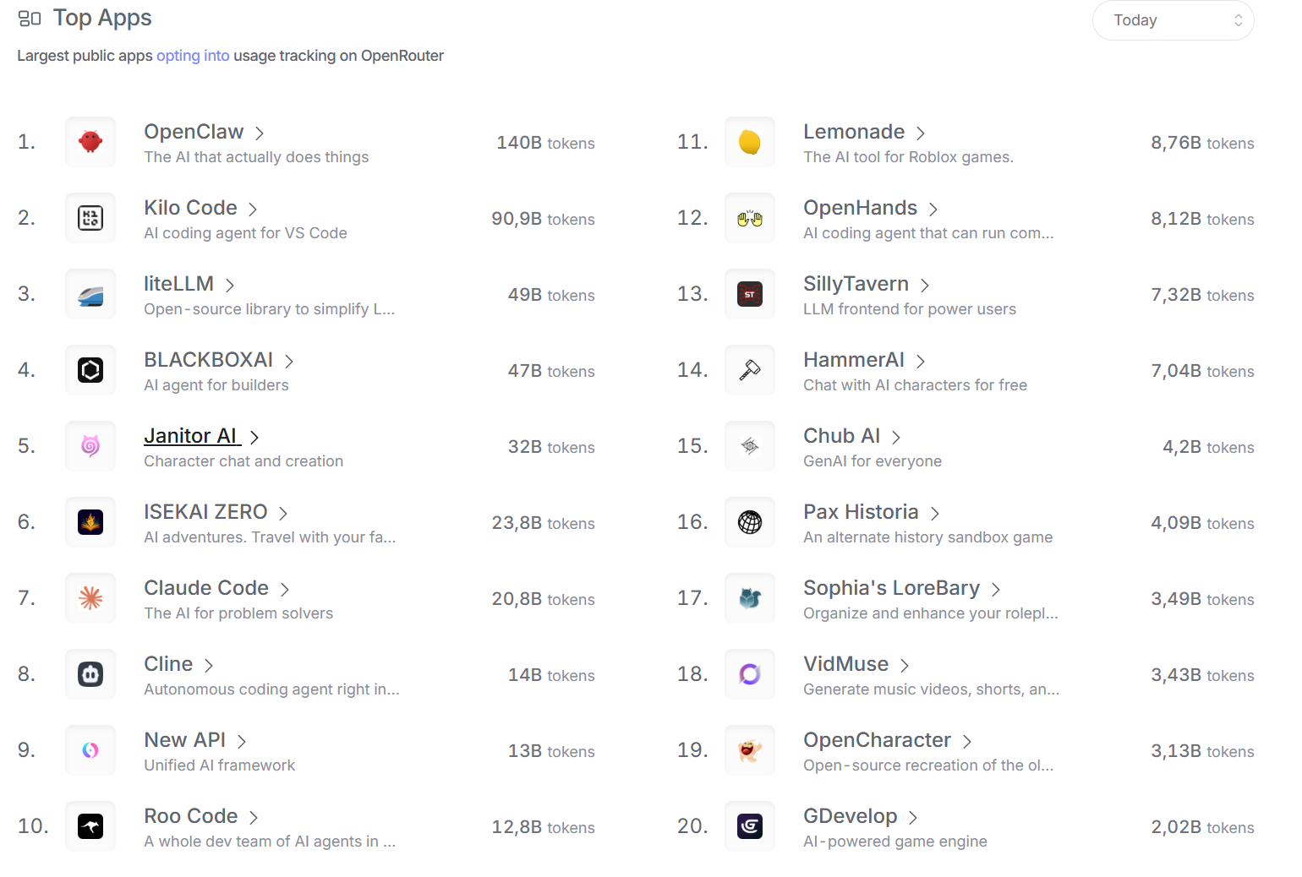
Task: Click chevron next to Cline
Action: pyautogui.click(x=209, y=666)
